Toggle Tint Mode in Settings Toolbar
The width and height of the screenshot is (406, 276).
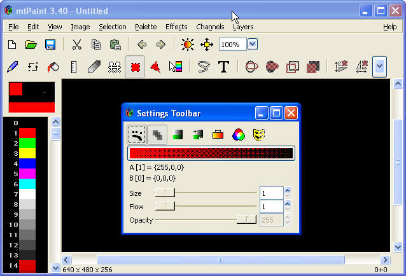(x=178, y=135)
